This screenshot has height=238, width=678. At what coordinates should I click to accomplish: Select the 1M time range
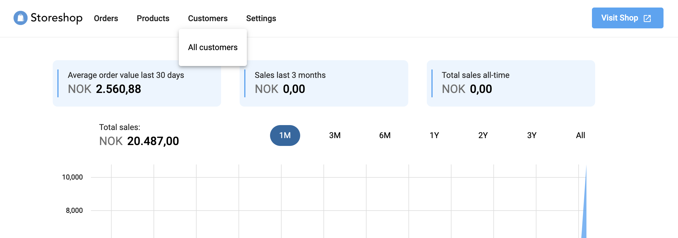click(285, 135)
